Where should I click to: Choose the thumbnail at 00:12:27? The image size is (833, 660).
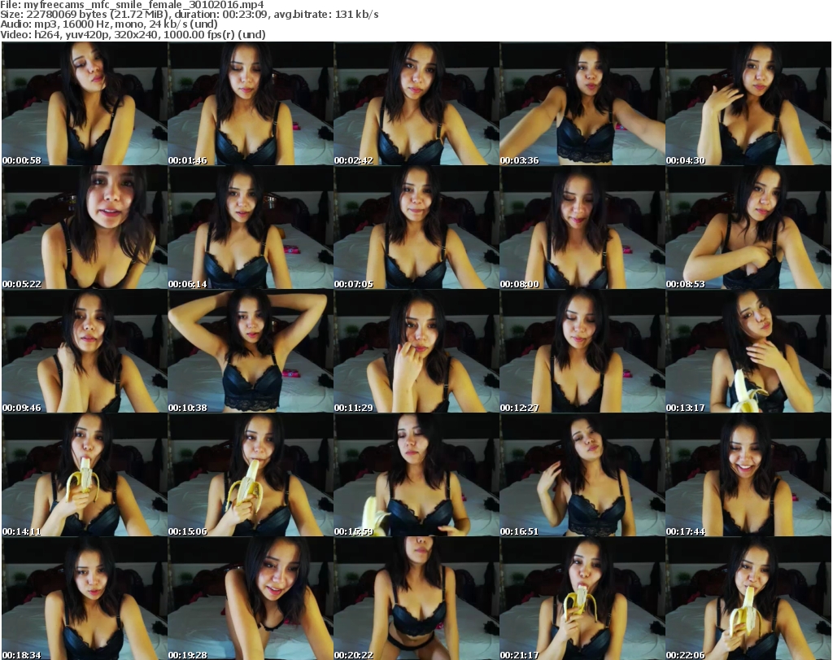[582, 352]
